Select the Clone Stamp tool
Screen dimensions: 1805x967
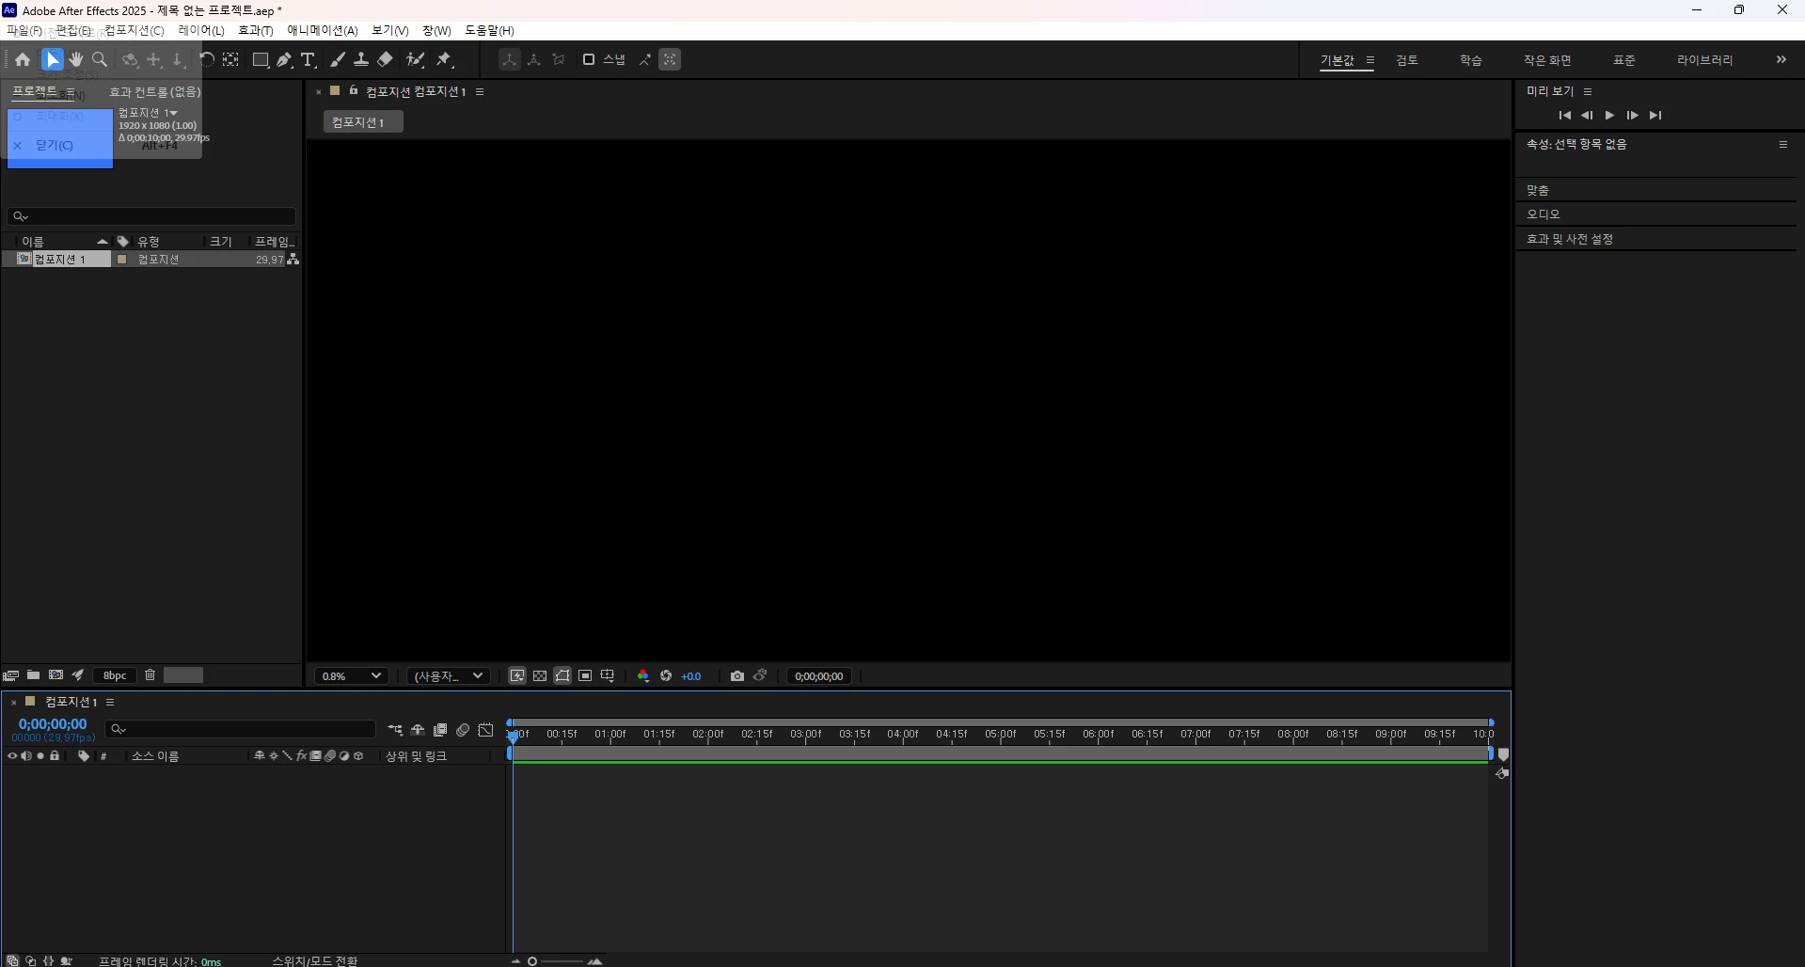point(361,59)
